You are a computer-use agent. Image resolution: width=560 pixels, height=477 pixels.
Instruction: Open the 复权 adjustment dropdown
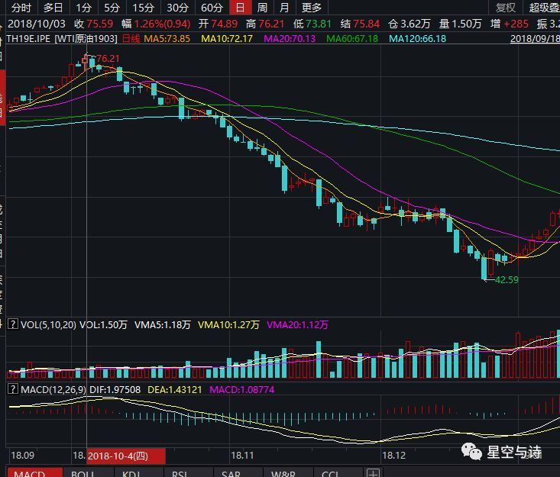[506, 8]
